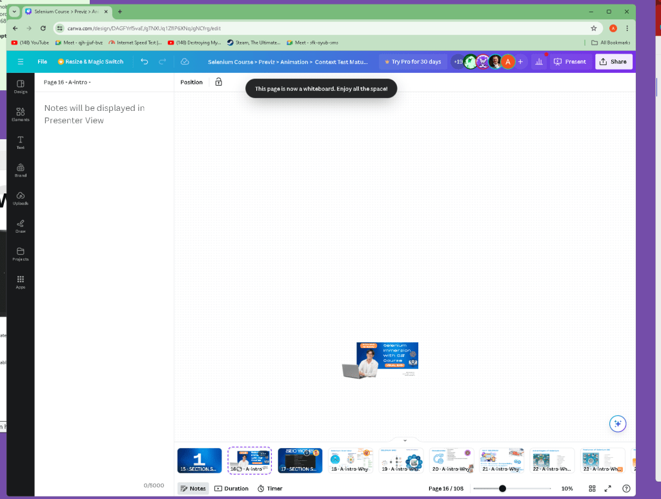Image resolution: width=661 pixels, height=499 pixels.
Task: Click the 10% zoom level value
Action: coord(567,489)
